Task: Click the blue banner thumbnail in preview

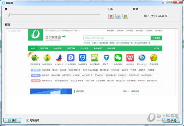Action: 51,91
